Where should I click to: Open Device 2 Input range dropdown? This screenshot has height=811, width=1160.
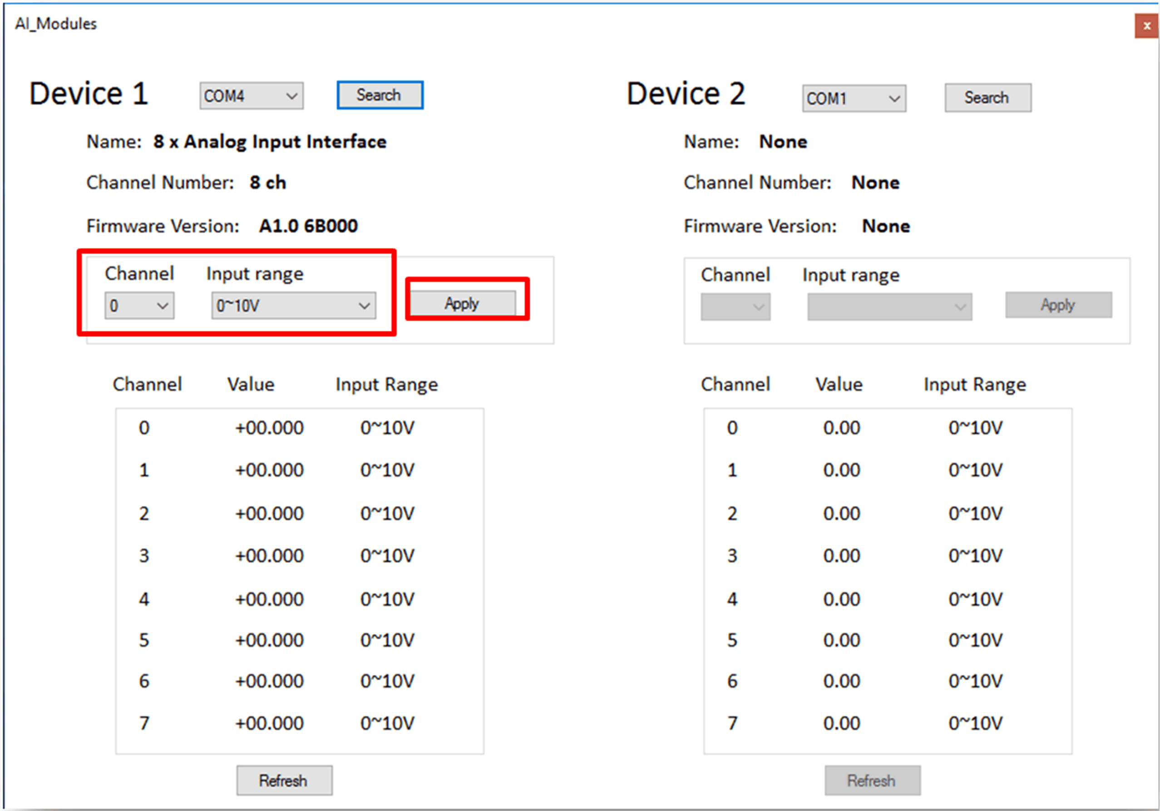pyautogui.click(x=889, y=307)
